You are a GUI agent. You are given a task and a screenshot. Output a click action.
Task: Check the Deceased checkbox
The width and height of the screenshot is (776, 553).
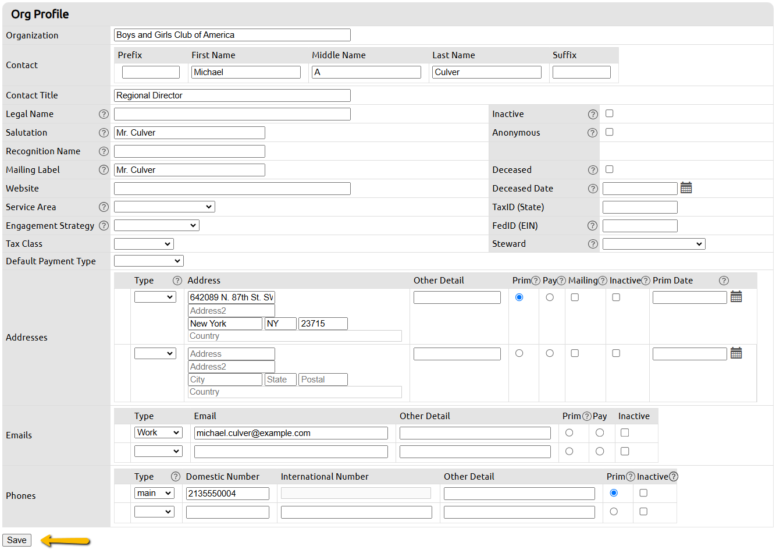(x=610, y=169)
